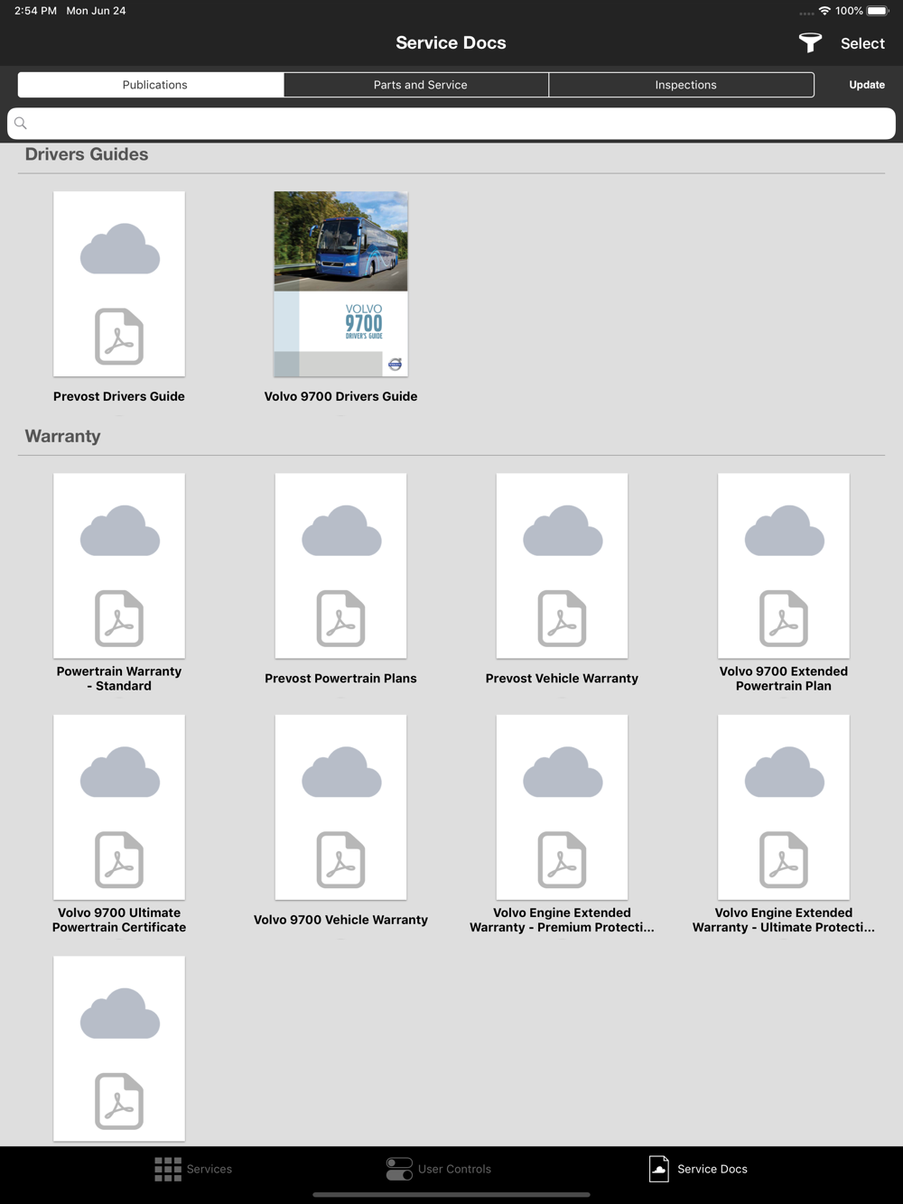Tap cloud icon on the unlabeled last document
The width and height of the screenshot is (903, 1204).
click(x=120, y=1014)
